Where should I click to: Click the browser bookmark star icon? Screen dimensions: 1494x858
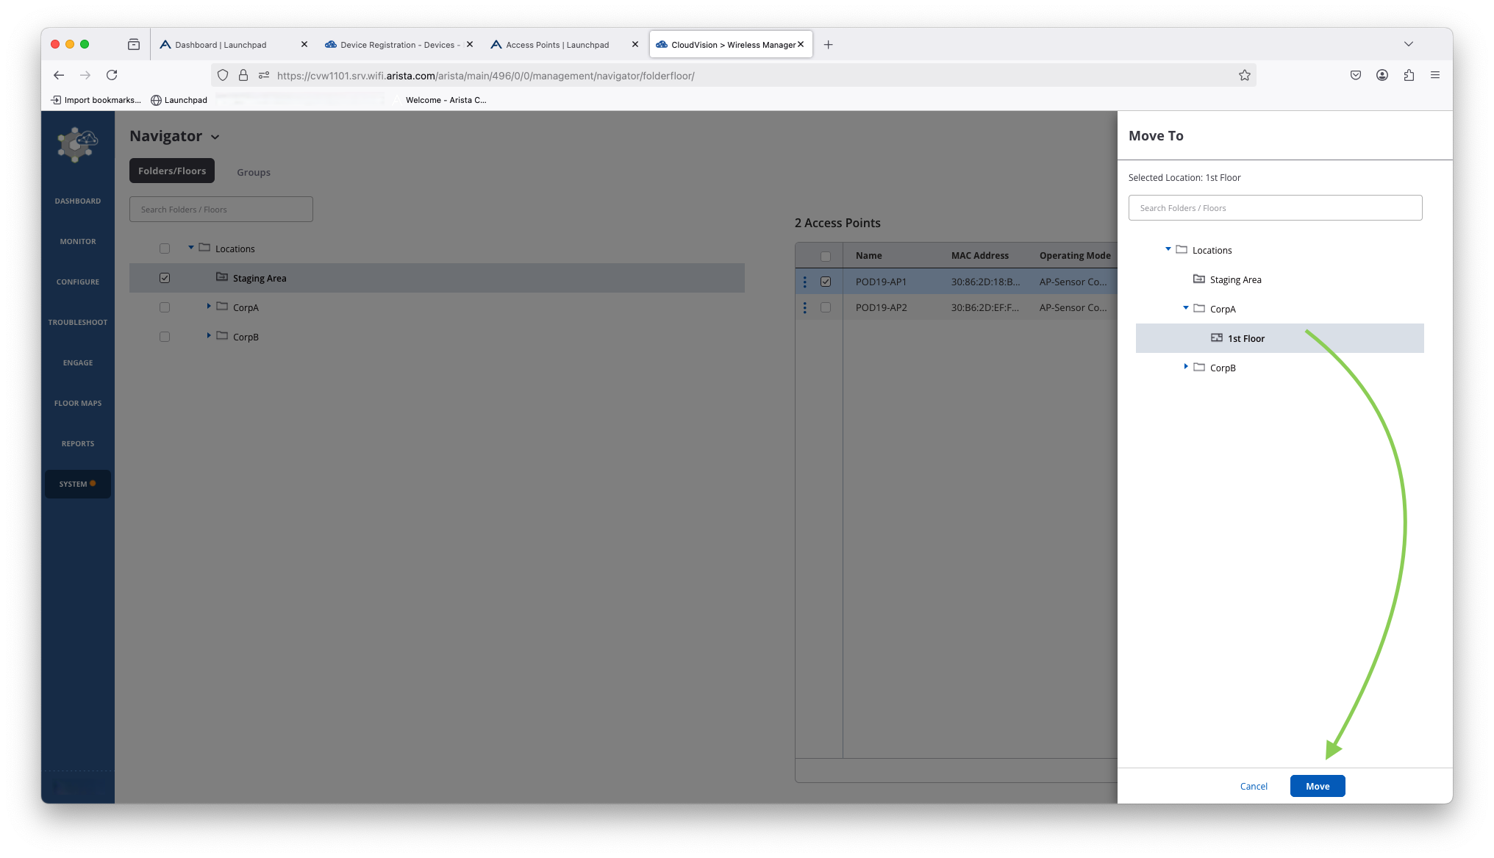(x=1244, y=75)
